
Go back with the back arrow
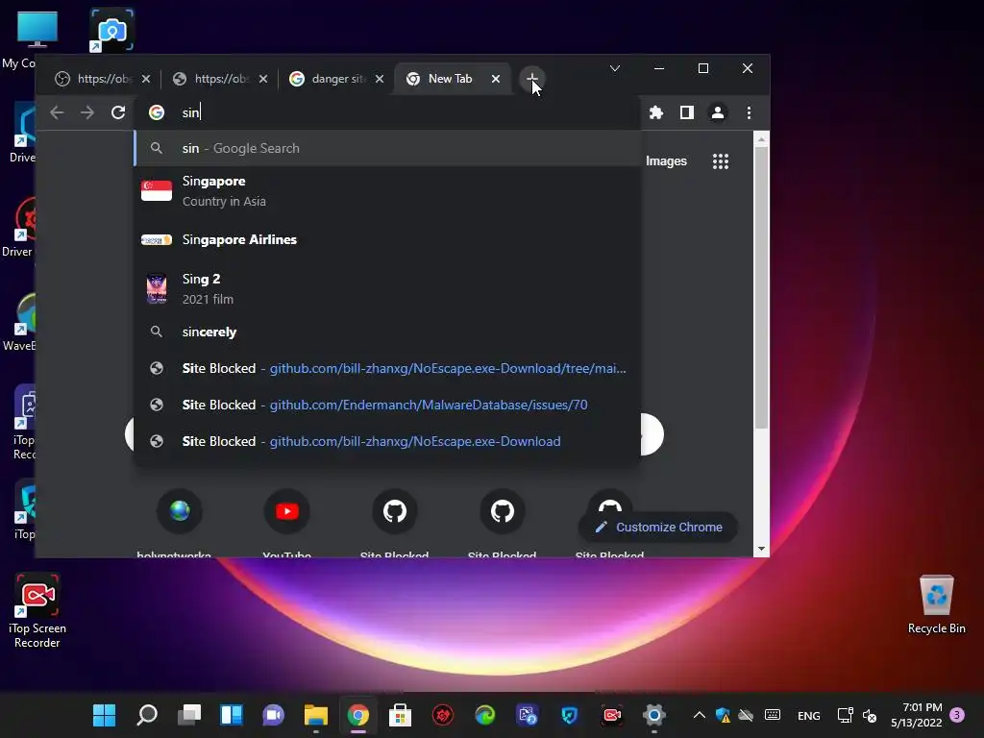coord(57,112)
